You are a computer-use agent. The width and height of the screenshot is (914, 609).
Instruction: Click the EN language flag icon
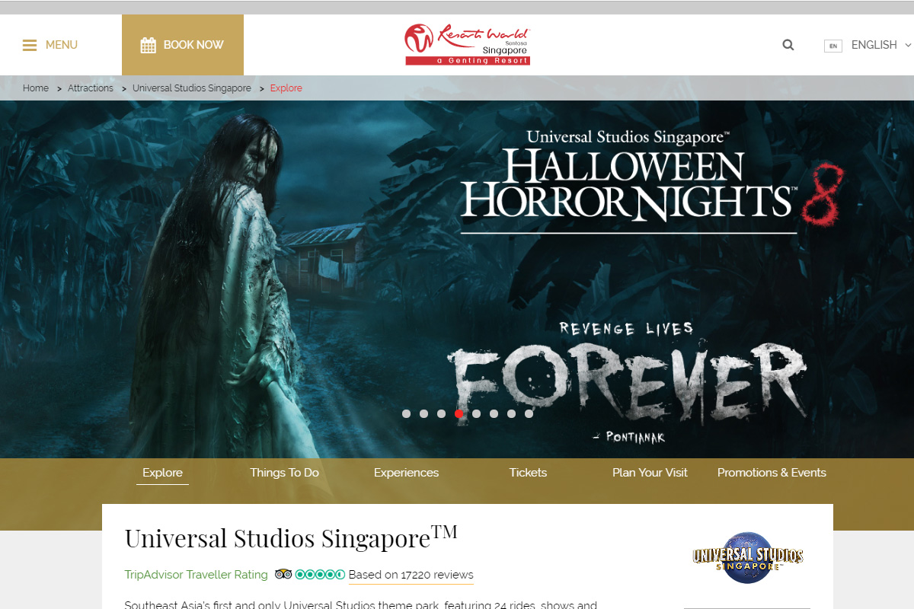tap(833, 46)
